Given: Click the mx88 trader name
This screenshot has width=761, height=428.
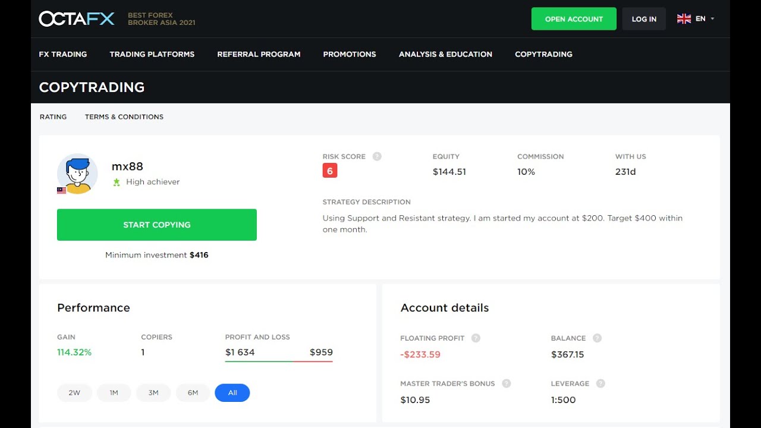Looking at the screenshot, I should [x=127, y=166].
